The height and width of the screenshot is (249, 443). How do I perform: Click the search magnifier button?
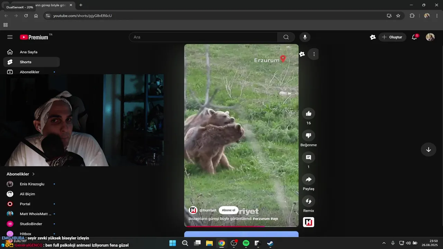(x=286, y=37)
